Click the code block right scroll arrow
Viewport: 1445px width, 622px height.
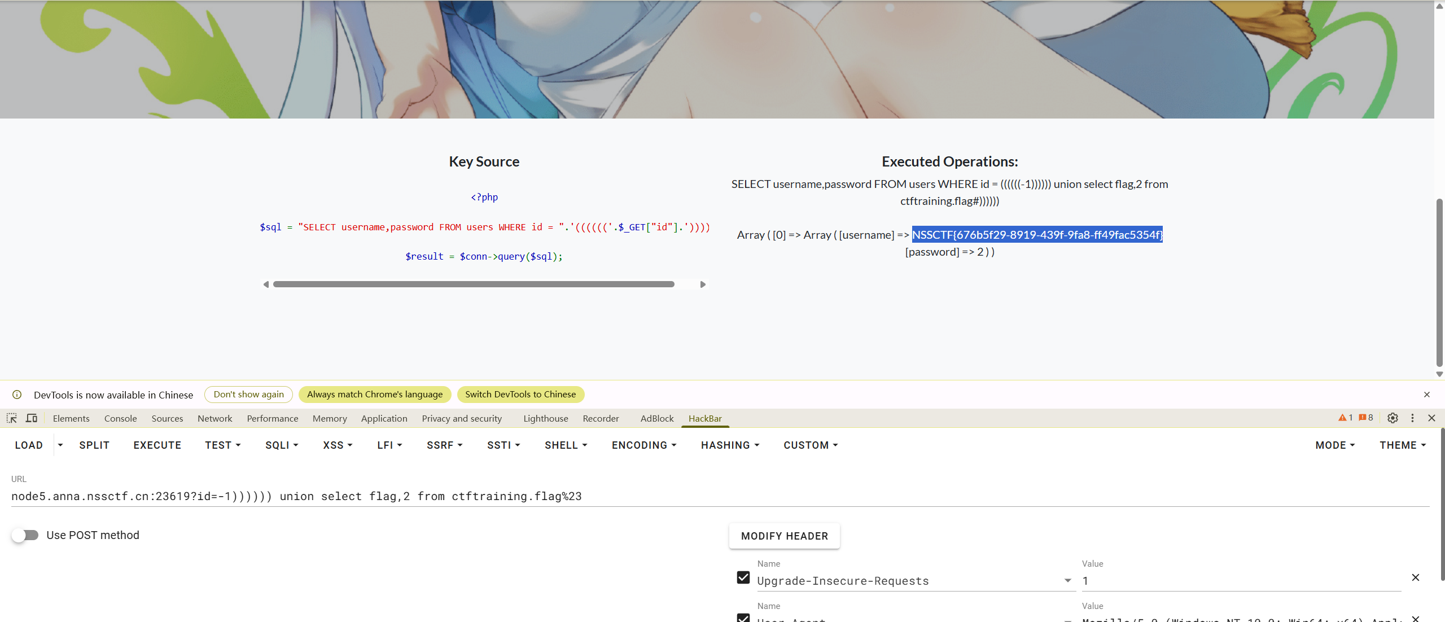703,284
